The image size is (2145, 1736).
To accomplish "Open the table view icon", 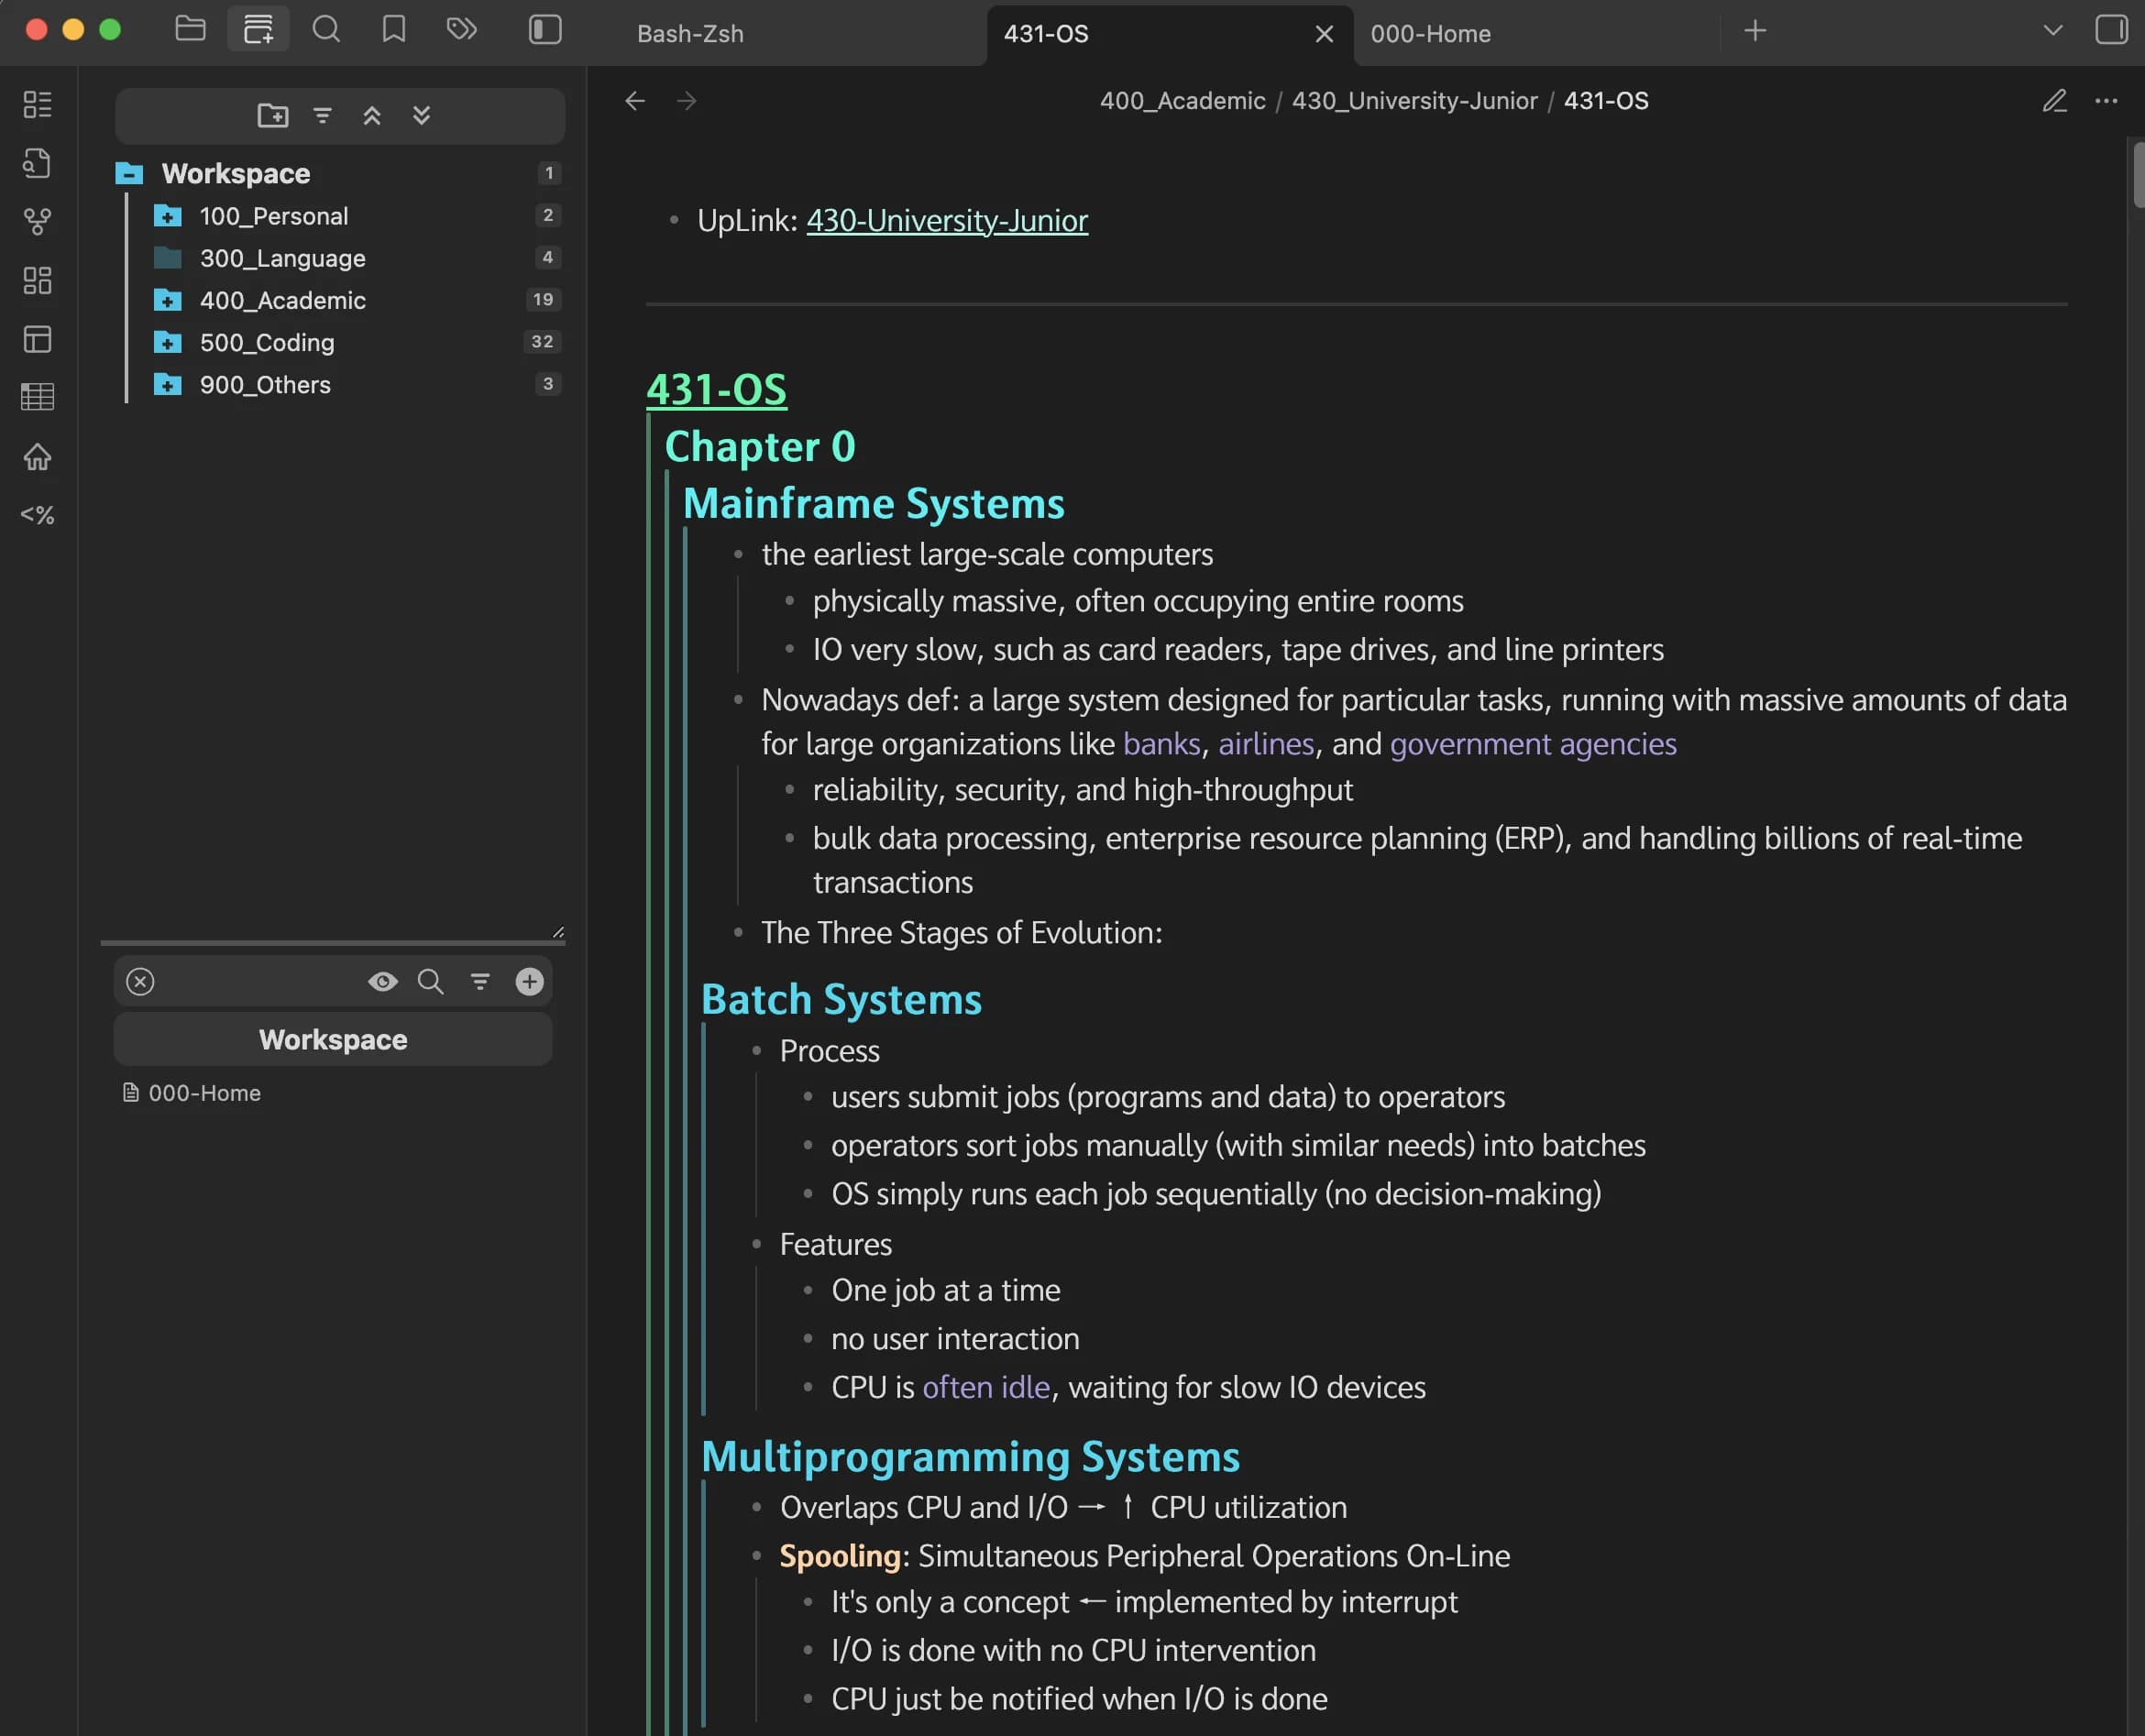I will pyautogui.click(x=38, y=396).
